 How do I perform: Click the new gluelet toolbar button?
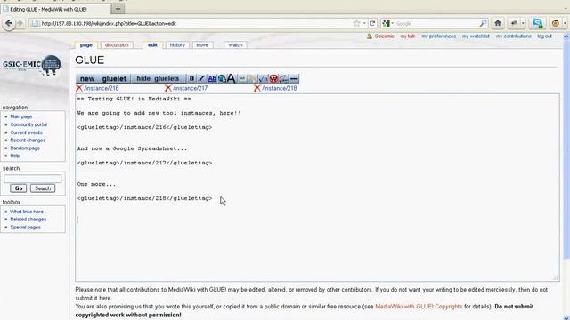pyautogui.click(x=103, y=78)
